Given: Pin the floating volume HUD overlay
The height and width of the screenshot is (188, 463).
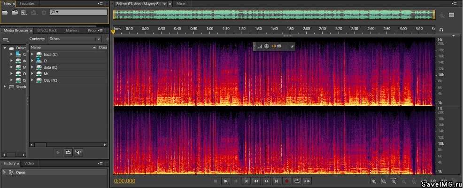Looking at the screenshot, I should click(x=292, y=46).
